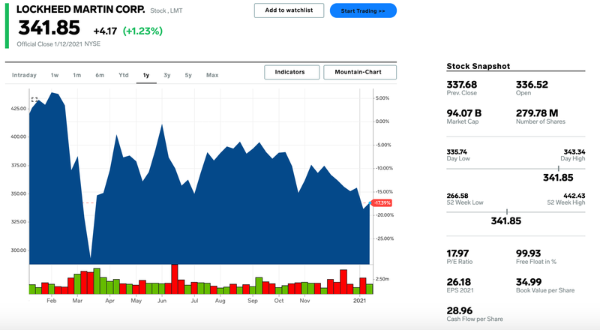
Task: Click the +4.17 price change value
Action: tap(105, 31)
